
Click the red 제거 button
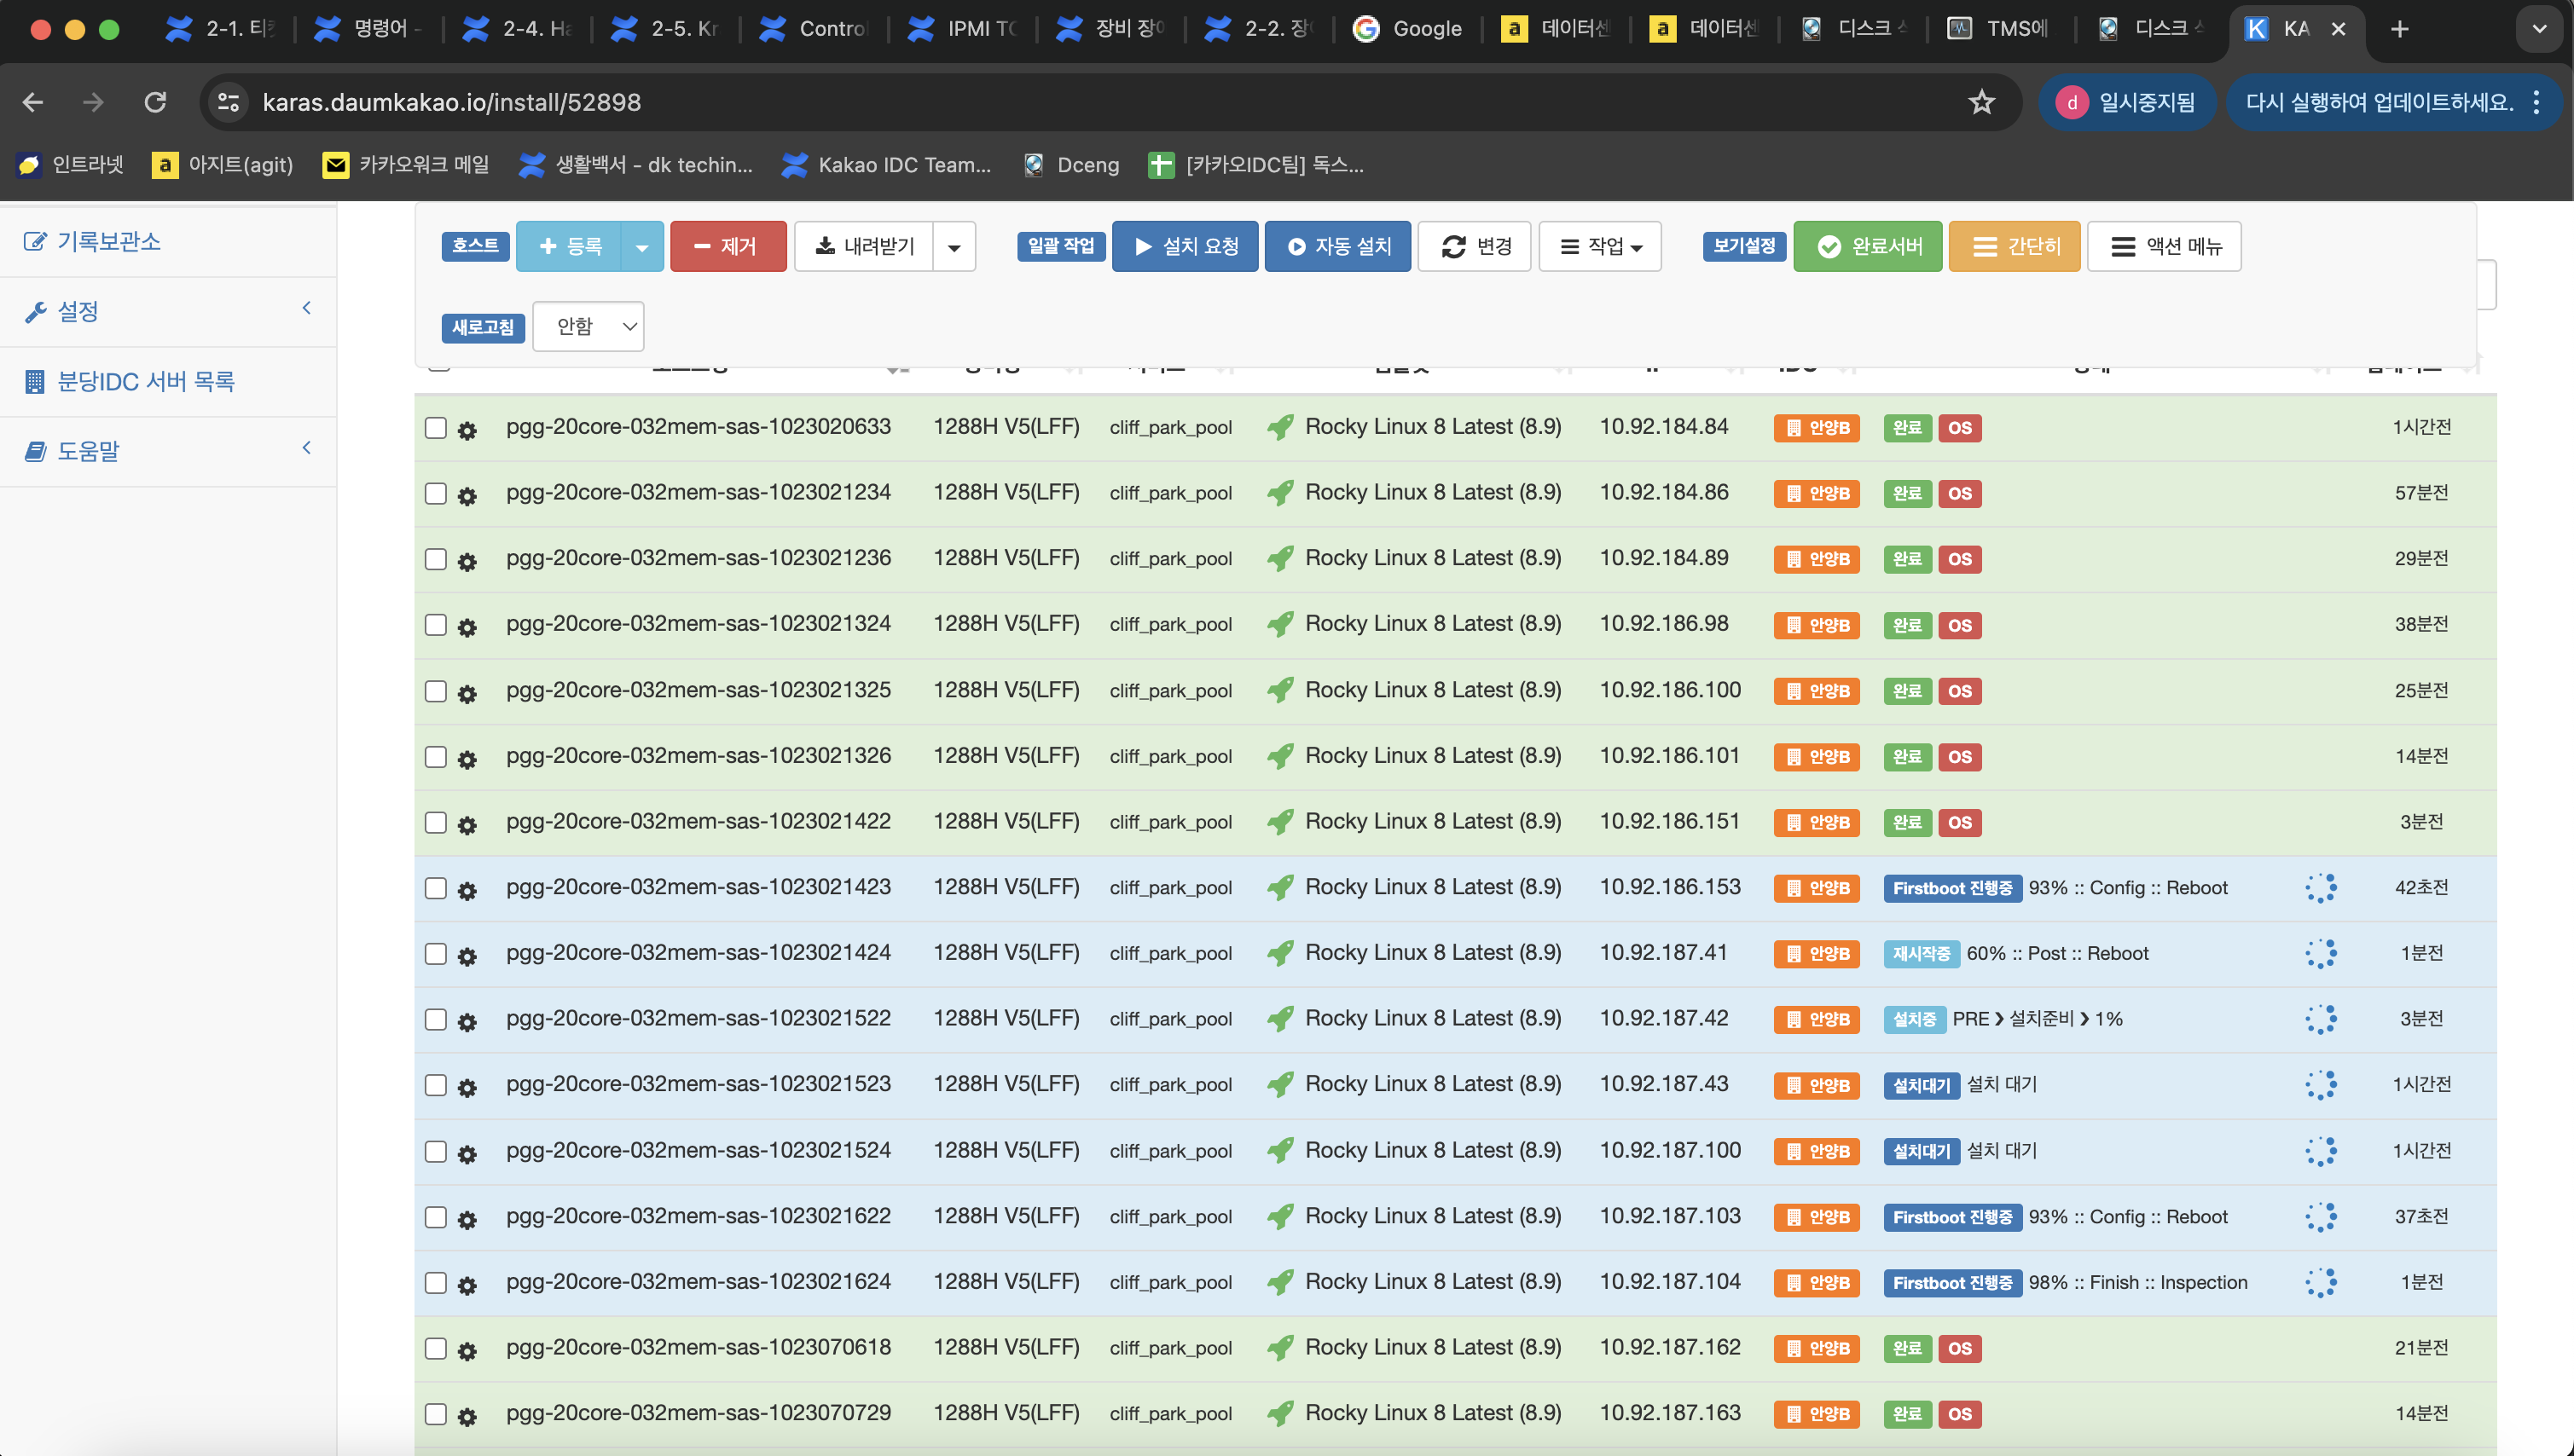coord(728,246)
